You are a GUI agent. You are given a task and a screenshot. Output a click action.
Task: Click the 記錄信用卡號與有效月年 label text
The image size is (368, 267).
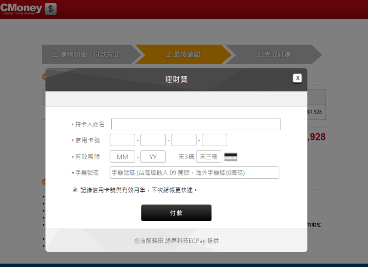139,190
